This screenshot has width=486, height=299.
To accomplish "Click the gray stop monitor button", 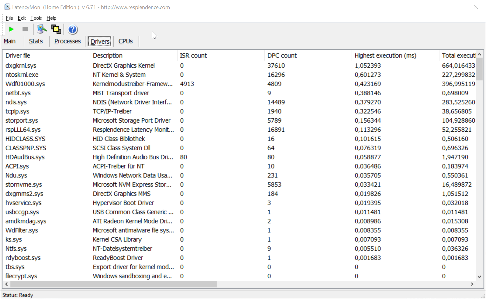I will 25,29.
